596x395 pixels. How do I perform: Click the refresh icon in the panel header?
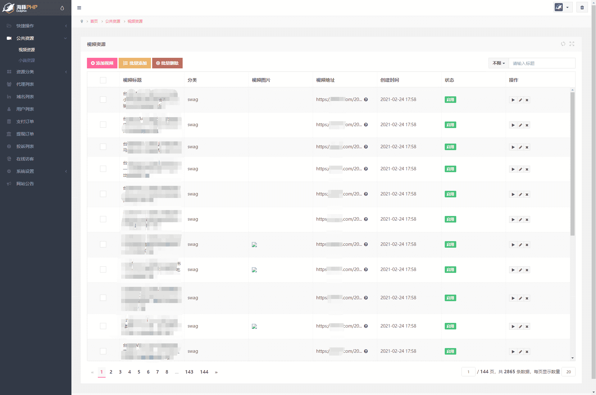563,44
